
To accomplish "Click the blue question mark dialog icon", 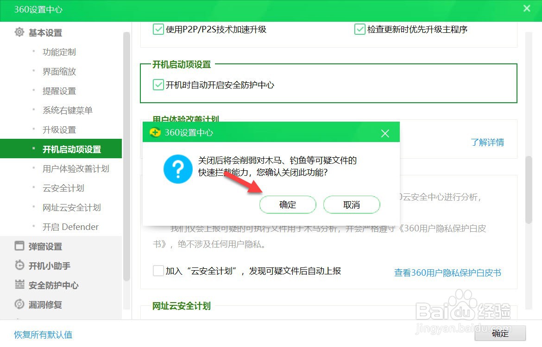I will point(178,169).
